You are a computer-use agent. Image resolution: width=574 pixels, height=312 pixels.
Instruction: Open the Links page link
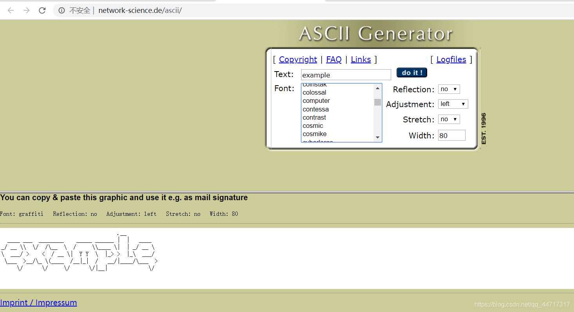tap(361, 59)
